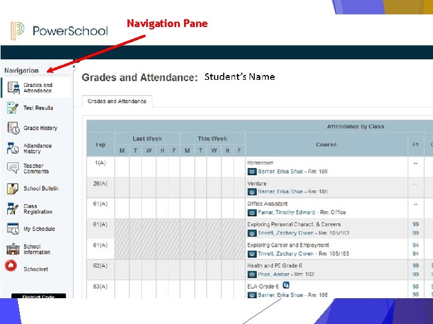Click the Homeroom course name
The image size is (433, 324).
coord(260,163)
